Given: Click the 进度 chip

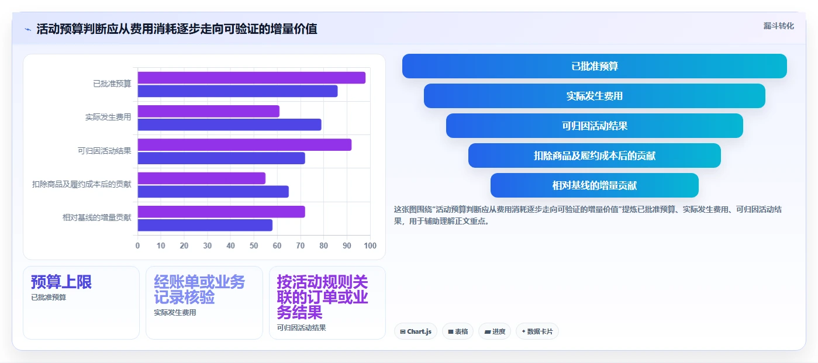Looking at the screenshot, I should 495,331.
